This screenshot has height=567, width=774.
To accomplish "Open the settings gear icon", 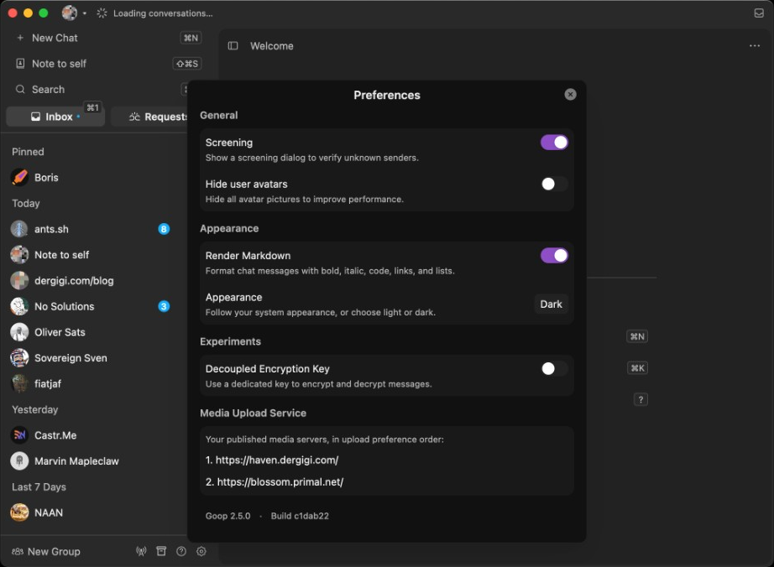I will pyautogui.click(x=201, y=551).
